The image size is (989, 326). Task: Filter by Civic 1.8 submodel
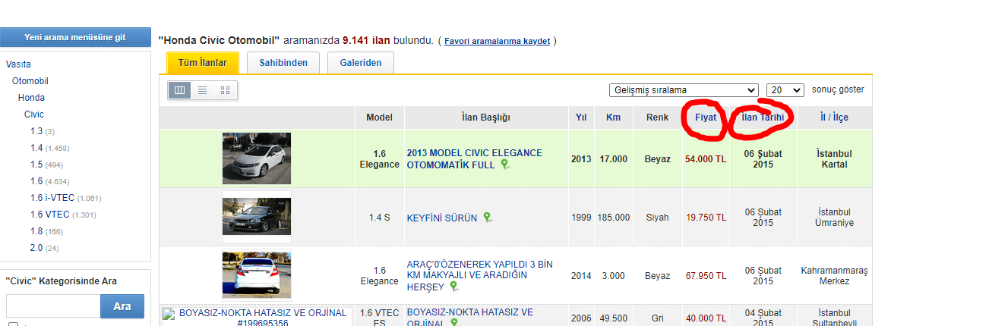click(36, 231)
